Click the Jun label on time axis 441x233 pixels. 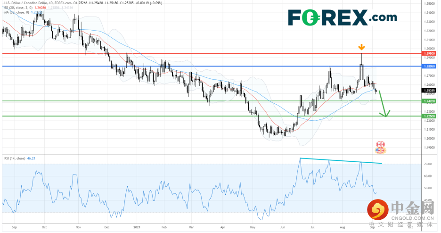coord(283,227)
